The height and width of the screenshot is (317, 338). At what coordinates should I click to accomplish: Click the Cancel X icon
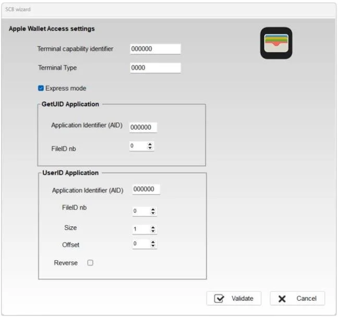pyautogui.click(x=282, y=299)
